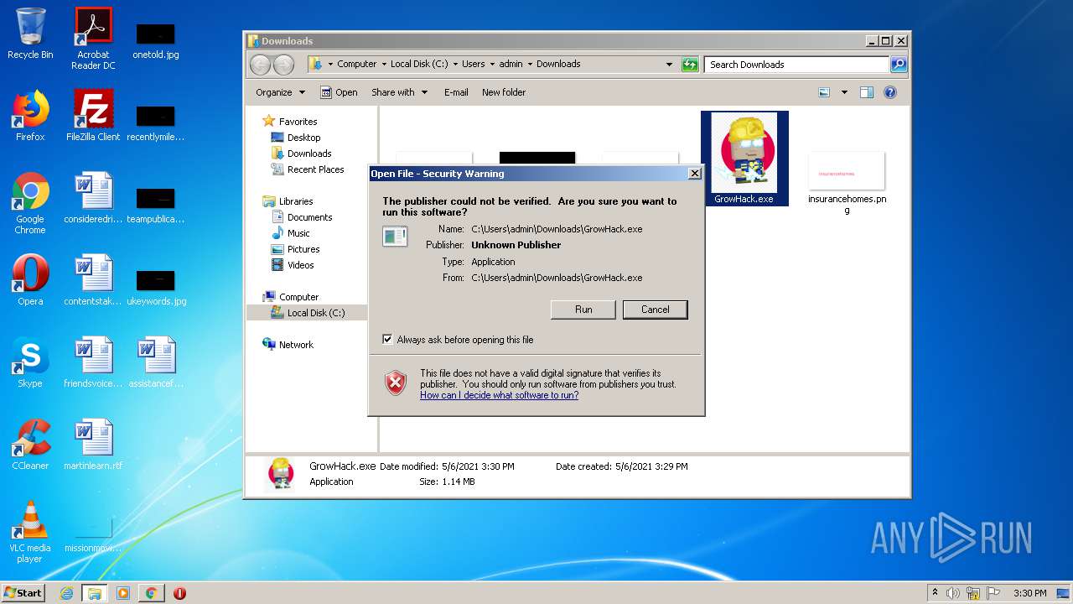Click the Chrome taskbar icon
The width and height of the screenshot is (1073, 604).
click(151, 593)
